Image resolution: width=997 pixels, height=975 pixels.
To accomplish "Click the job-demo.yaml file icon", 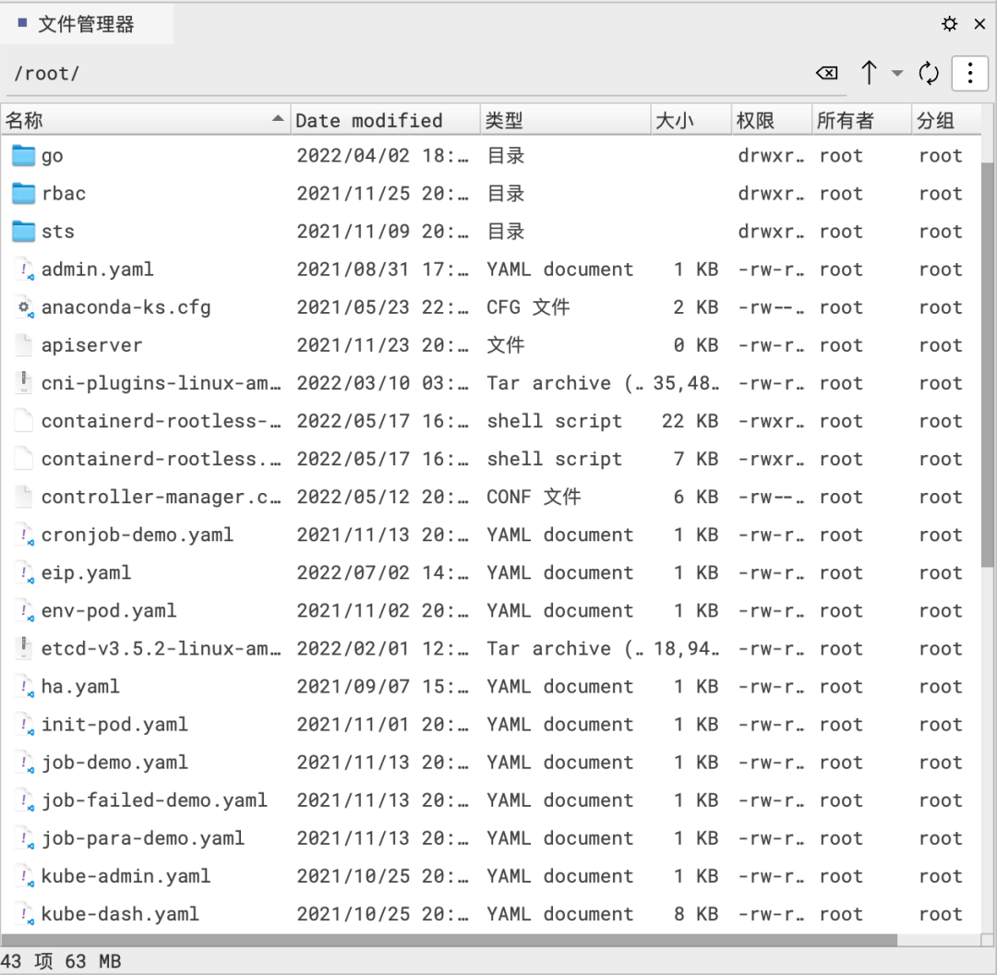I will coord(24,763).
